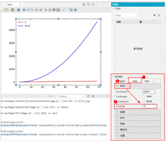Screen dimensions: 167x144
Task: Expand the 网格 section
Action: 138,124
